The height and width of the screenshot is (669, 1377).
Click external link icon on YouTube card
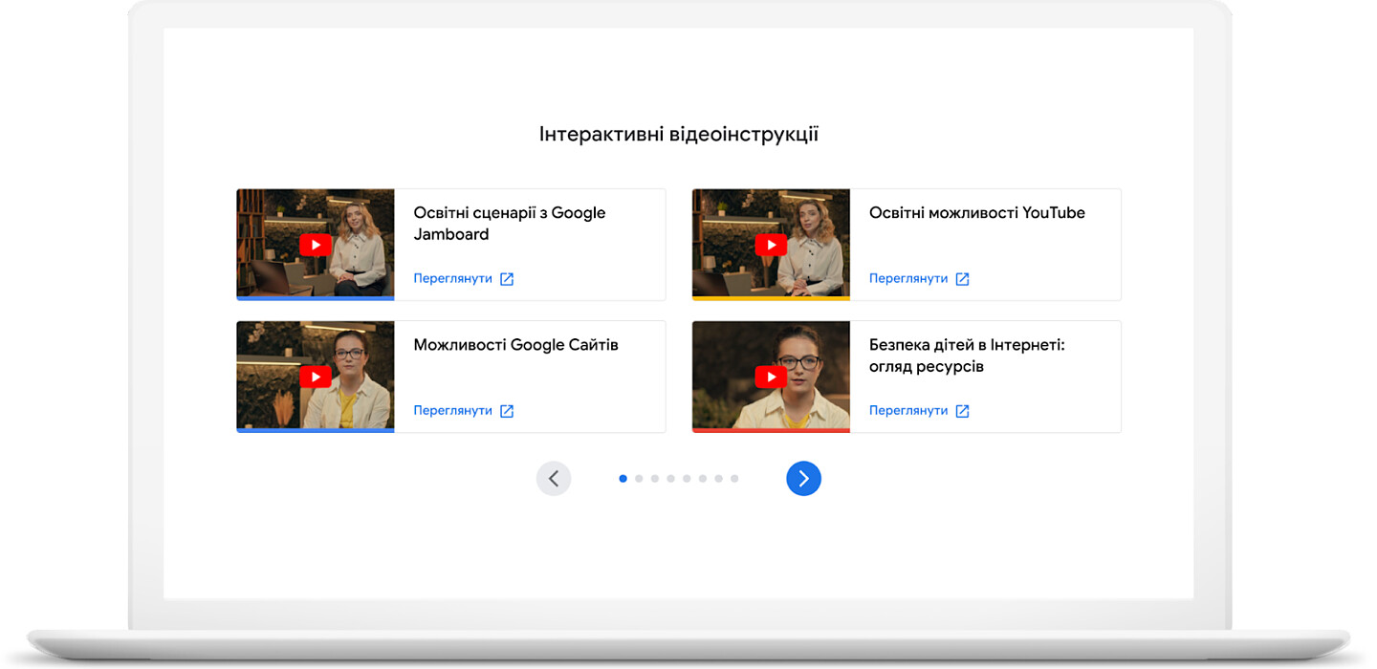[963, 279]
